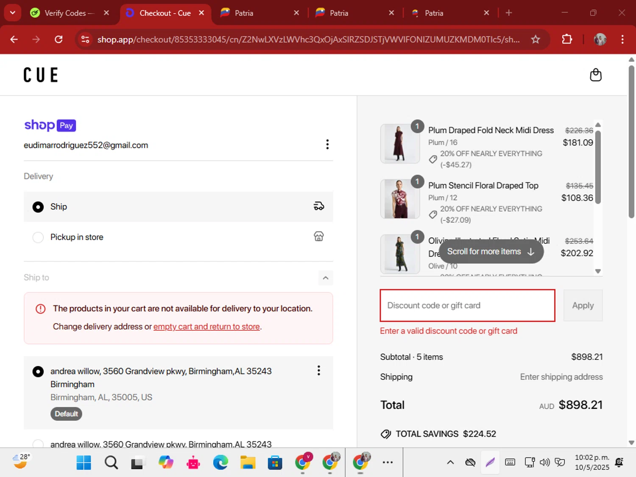Open the weather widget showing 28°
This screenshot has width=636, height=477.
21,461
